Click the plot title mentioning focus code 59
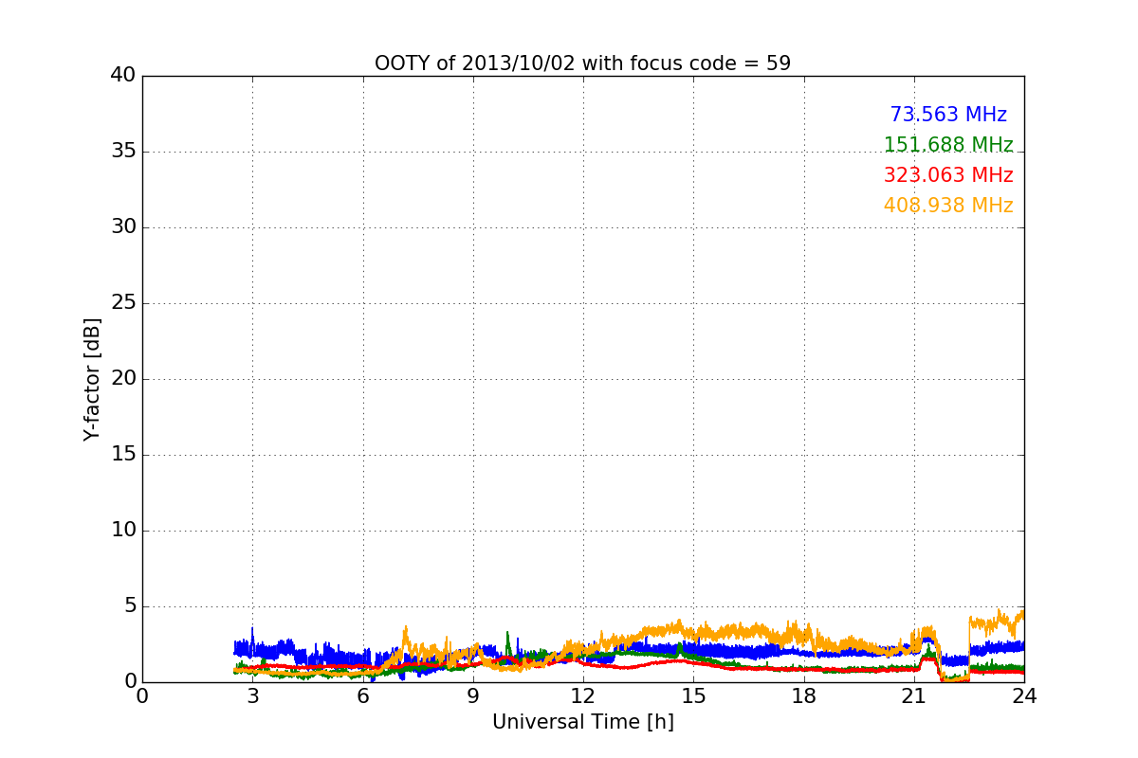 tap(582, 63)
